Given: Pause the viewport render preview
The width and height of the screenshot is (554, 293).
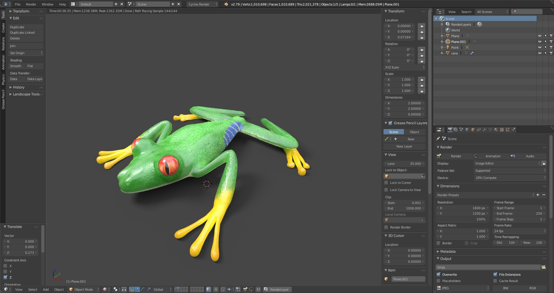Looking at the screenshot, I should pos(258,289).
